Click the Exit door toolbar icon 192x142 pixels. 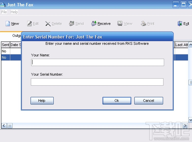click(180, 24)
